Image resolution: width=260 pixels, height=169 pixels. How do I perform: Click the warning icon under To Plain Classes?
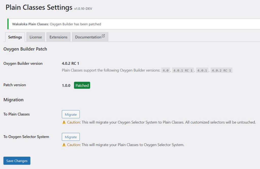click(x=64, y=122)
